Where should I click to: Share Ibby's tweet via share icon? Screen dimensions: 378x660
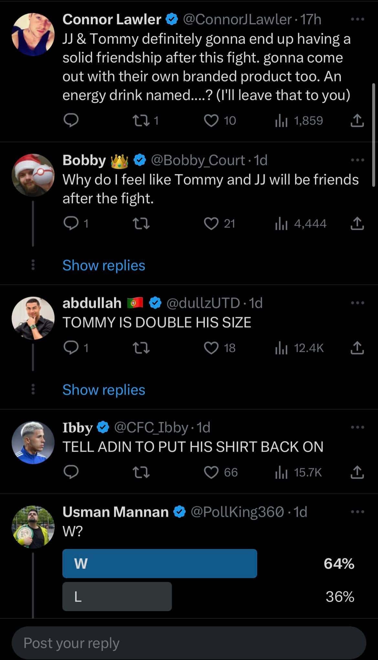(357, 473)
